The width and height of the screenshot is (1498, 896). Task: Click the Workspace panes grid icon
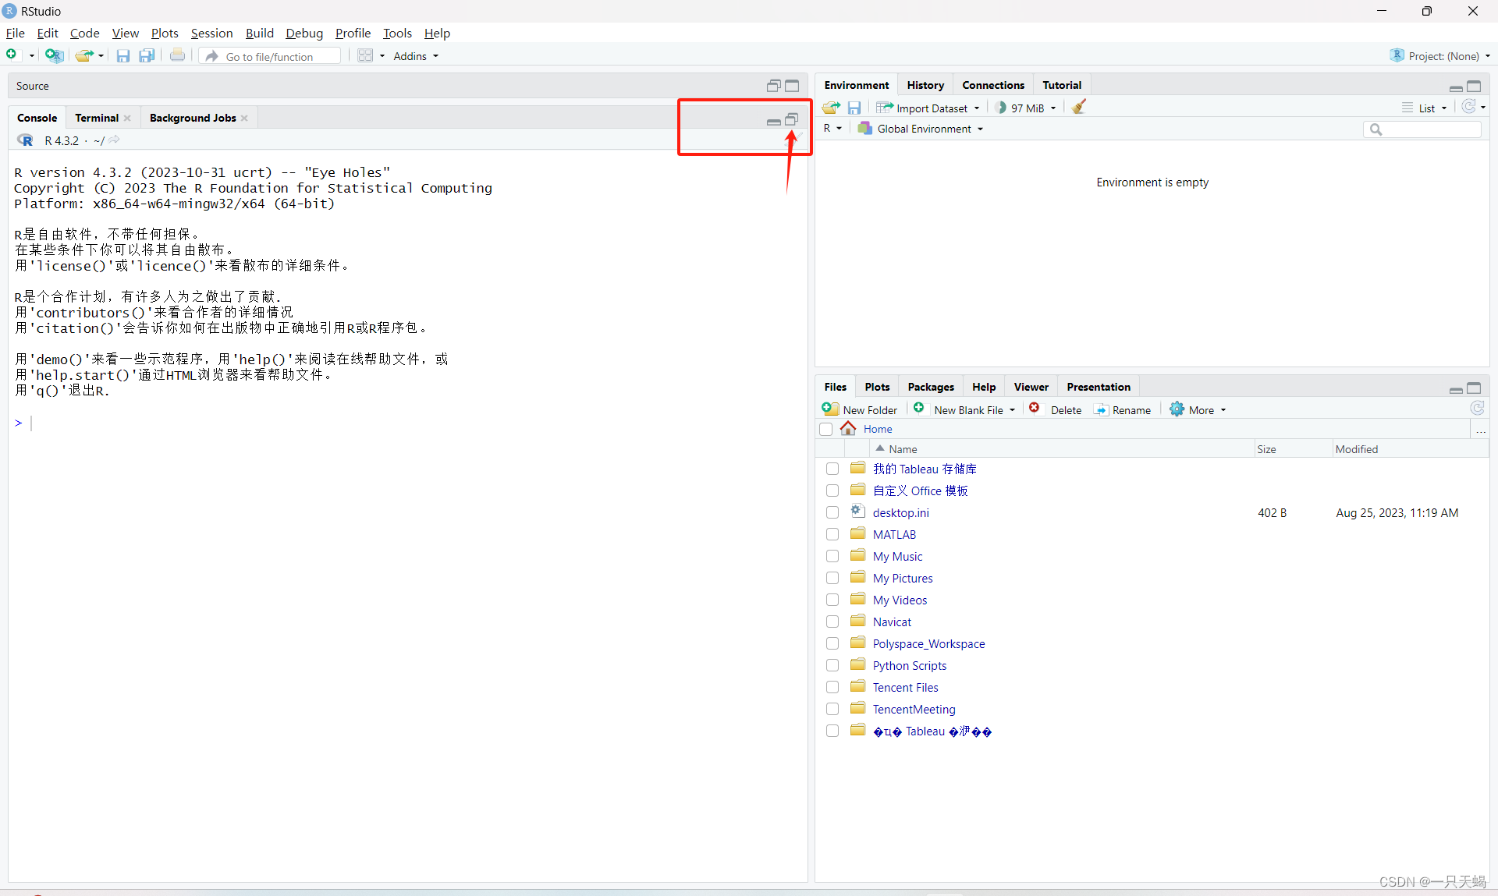365,55
